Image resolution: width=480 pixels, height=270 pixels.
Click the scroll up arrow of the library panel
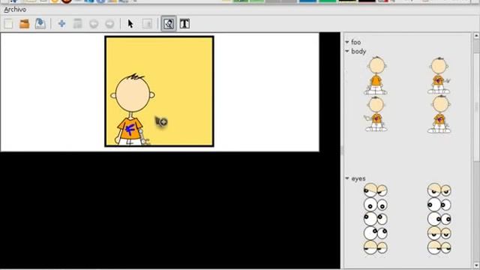[x=476, y=36]
